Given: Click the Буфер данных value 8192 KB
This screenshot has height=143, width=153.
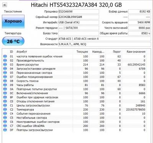Looking at the screenshot, I should coord(140,11).
